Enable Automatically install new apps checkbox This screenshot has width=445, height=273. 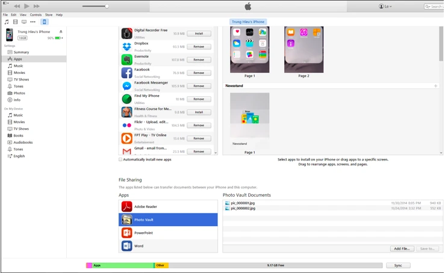[x=120, y=159]
